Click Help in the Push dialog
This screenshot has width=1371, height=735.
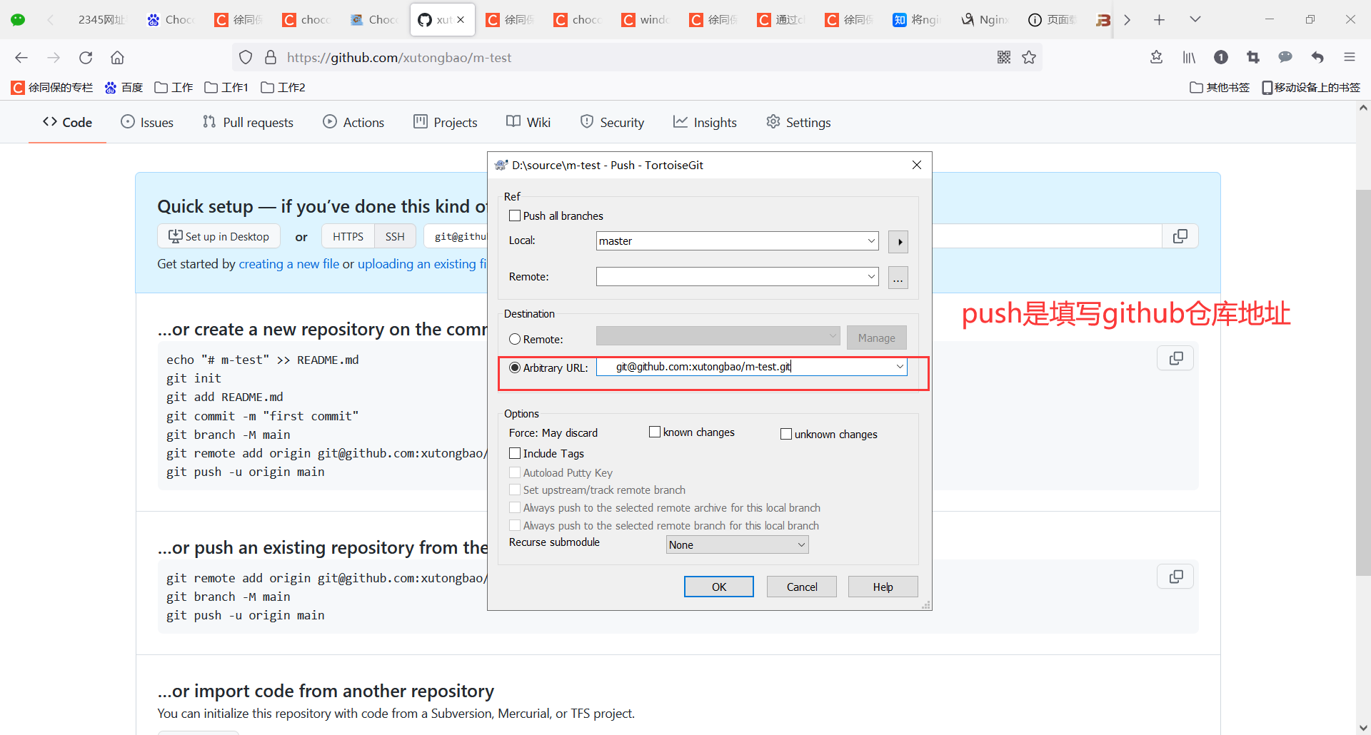click(883, 587)
